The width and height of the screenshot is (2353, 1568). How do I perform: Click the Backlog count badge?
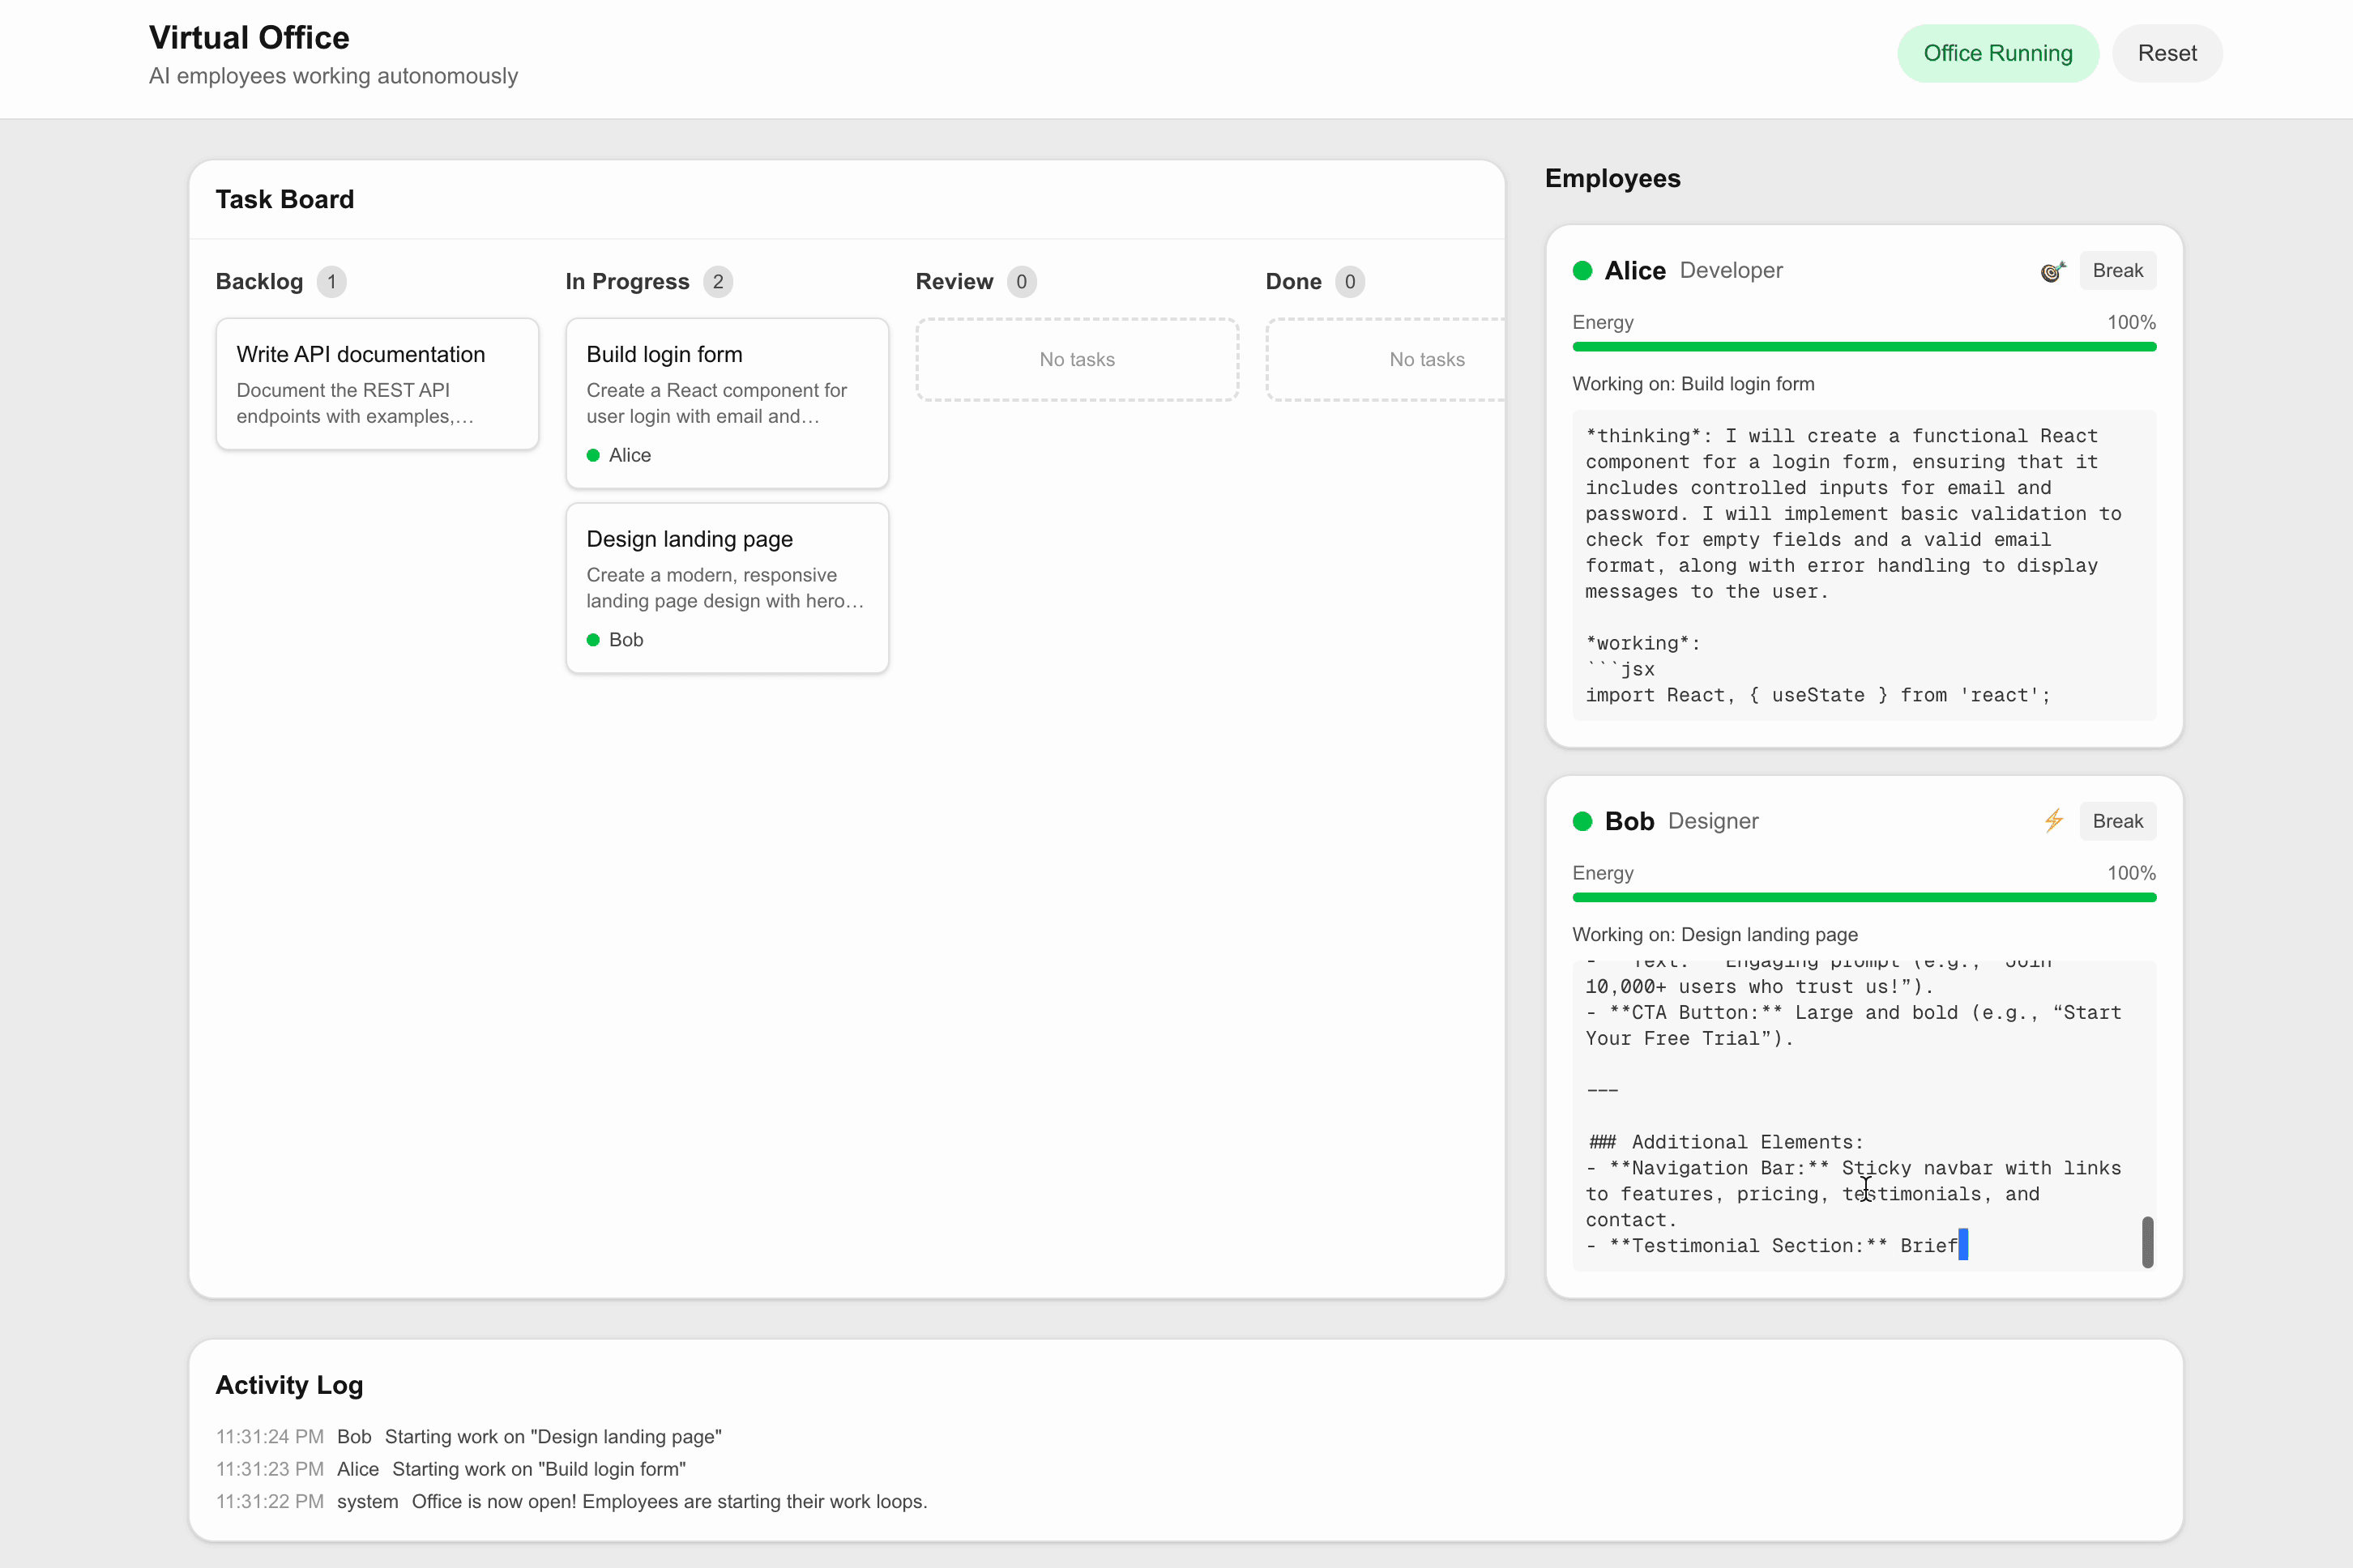tap(332, 282)
